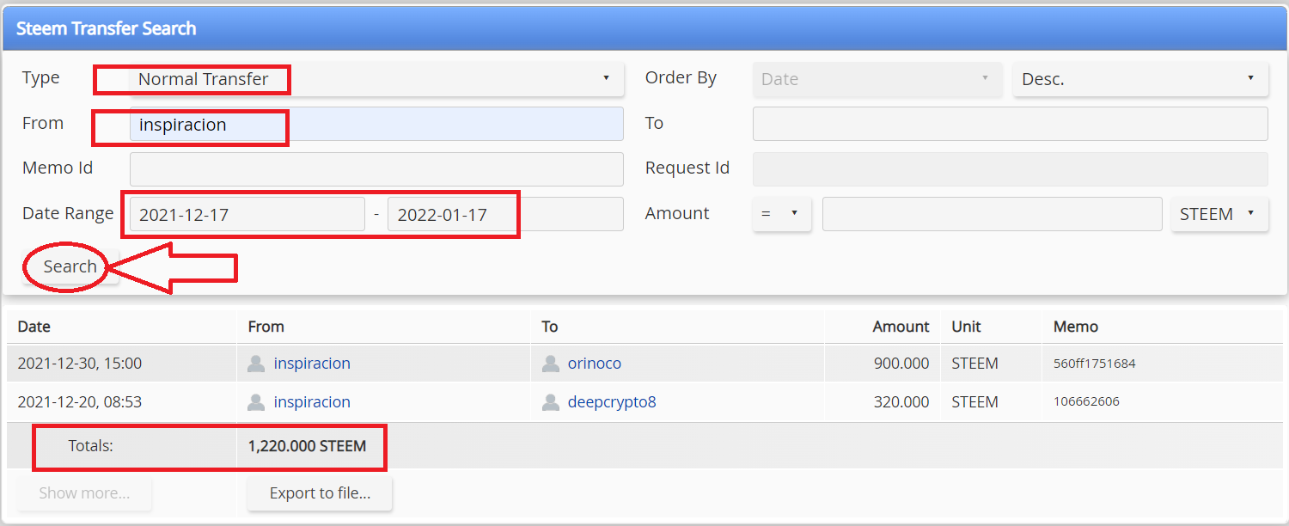This screenshot has height=526, width=1289.
Task: Click user avatar icon beside deepcrypto8
Action: pos(551,402)
